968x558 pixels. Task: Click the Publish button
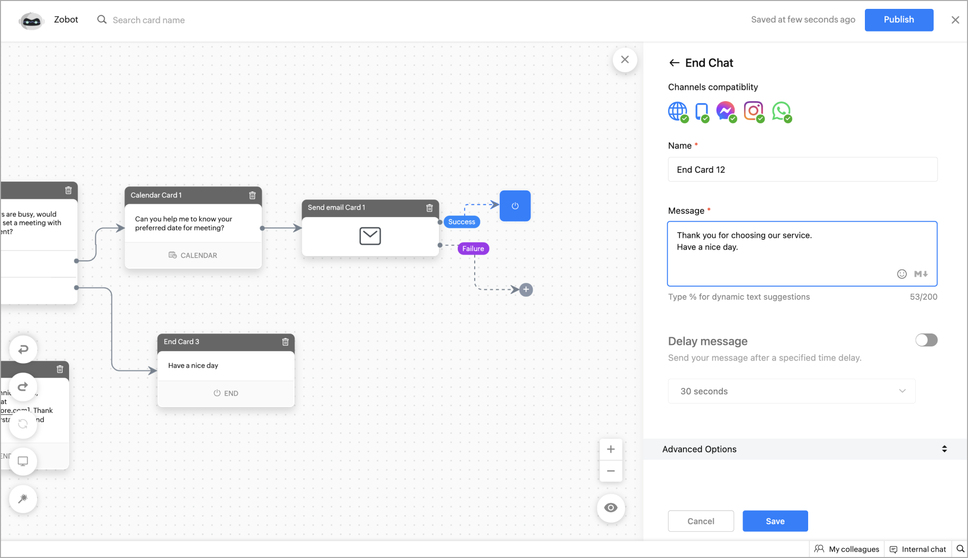898,20
